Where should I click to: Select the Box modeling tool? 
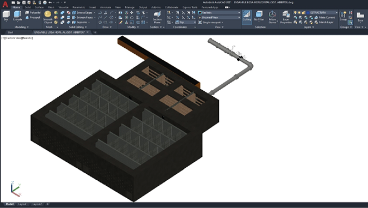pos(6,16)
